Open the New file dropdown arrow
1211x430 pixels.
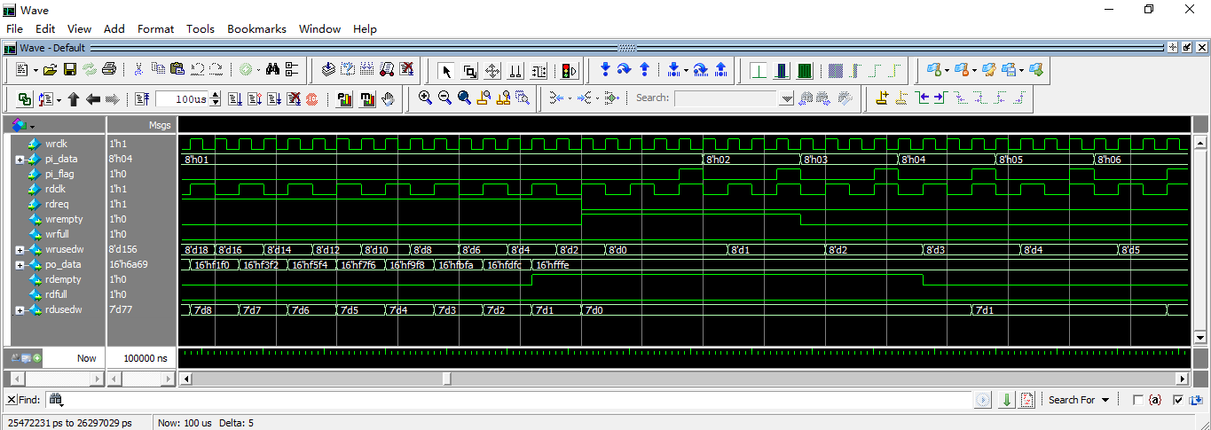(35, 70)
